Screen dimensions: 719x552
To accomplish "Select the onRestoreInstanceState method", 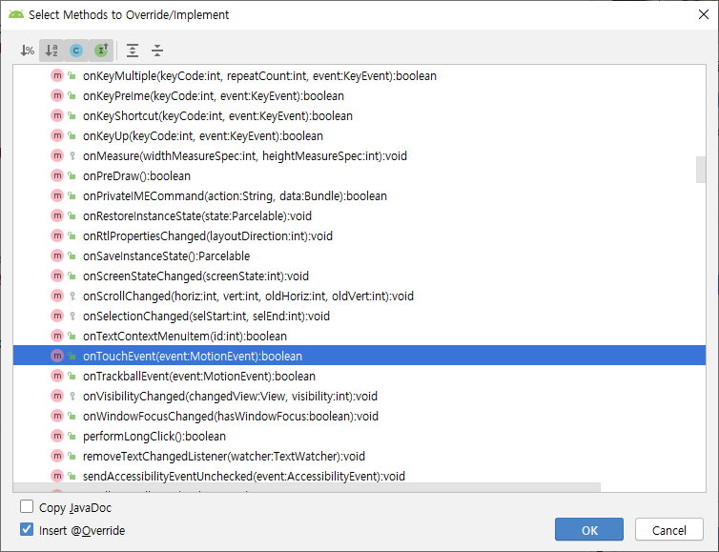I will [359, 216].
